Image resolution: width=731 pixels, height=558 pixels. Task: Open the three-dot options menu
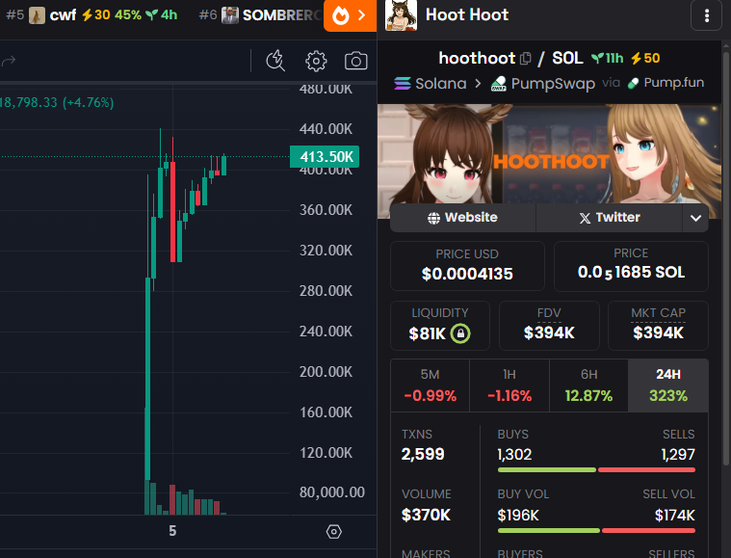point(708,15)
